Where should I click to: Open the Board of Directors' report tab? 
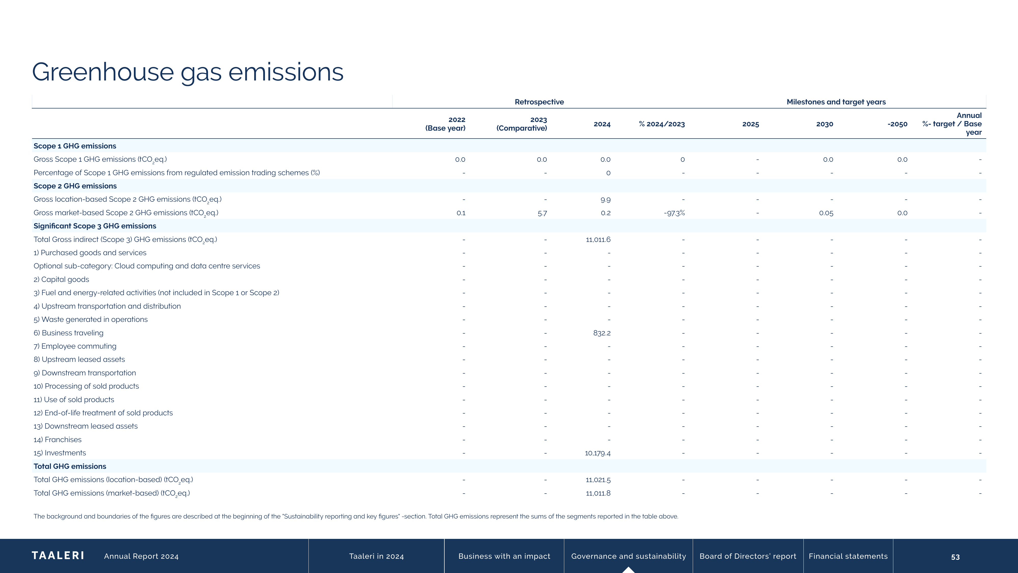(748, 556)
